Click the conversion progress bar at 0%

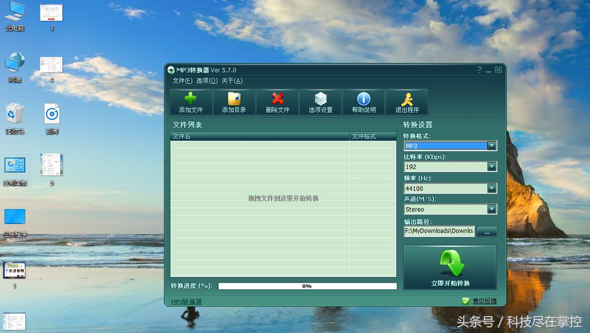coord(307,285)
